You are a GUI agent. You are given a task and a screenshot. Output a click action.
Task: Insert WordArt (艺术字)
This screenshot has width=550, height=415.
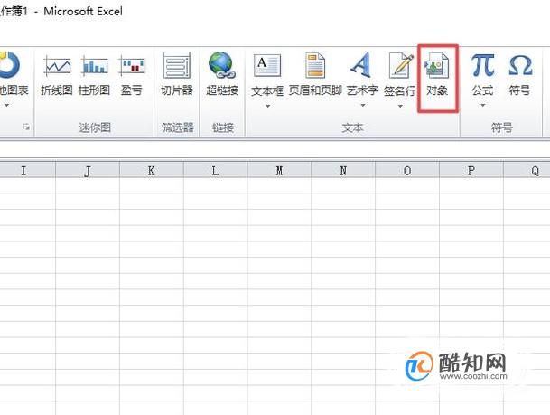[362, 75]
